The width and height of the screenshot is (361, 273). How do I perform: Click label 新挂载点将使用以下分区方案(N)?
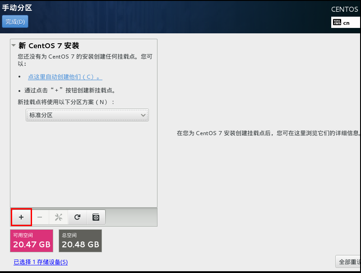pos(66,102)
